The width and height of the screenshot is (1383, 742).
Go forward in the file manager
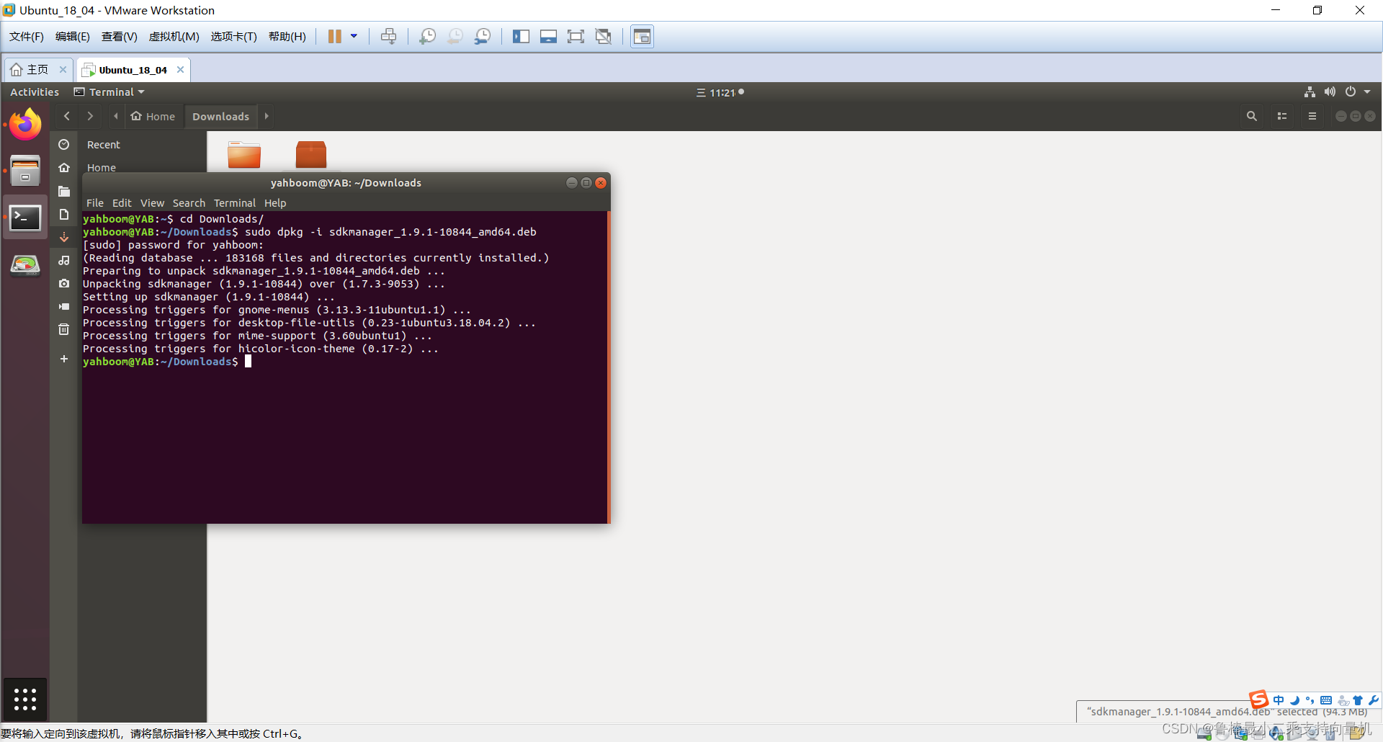click(90, 116)
